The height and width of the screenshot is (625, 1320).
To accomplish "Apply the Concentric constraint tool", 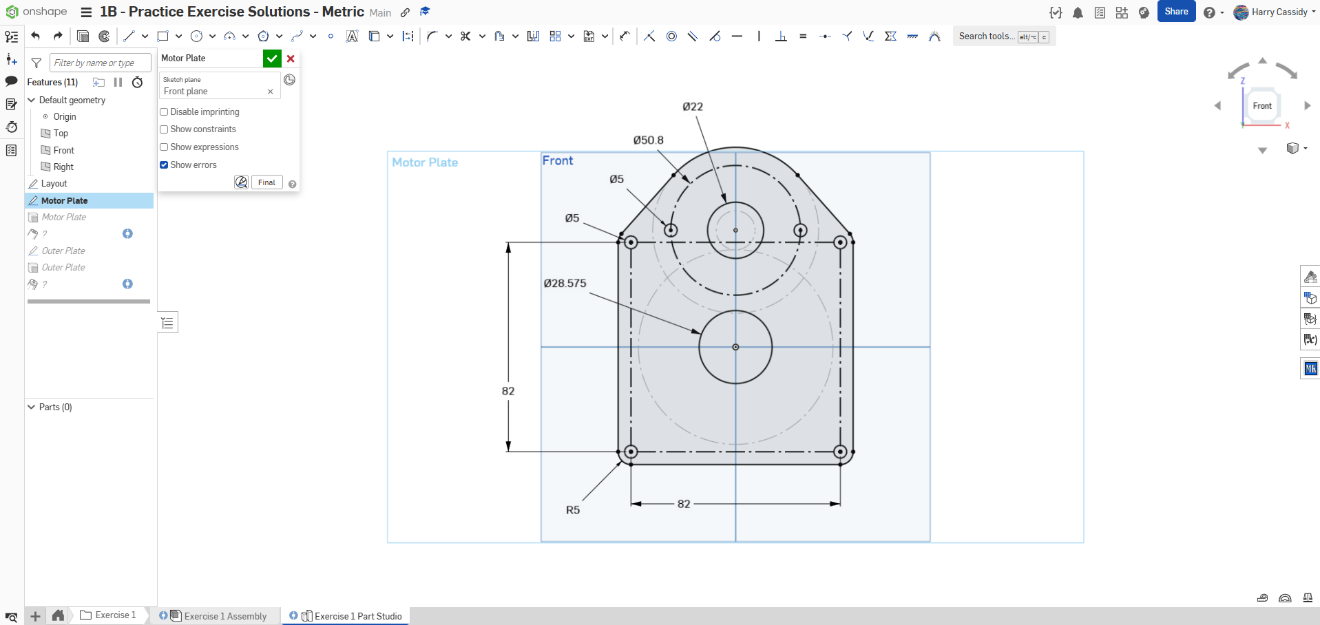I will click(671, 36).
